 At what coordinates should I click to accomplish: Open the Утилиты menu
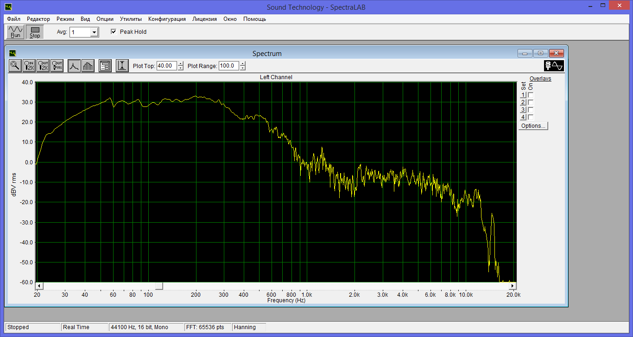pyautogui.click(x=131, y=19)
